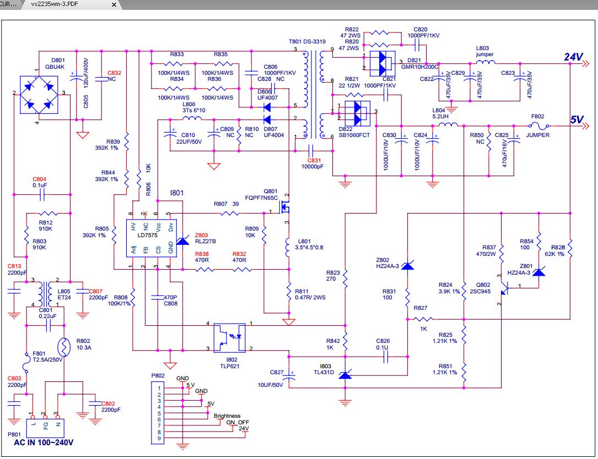
Task: Click the 'C827' capacitor label
Action: pyautogui.click(x=277, y=372)
